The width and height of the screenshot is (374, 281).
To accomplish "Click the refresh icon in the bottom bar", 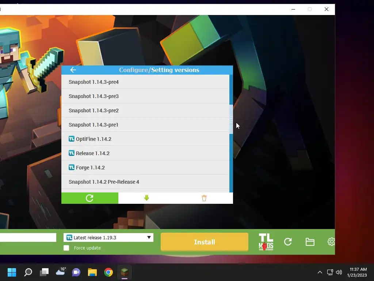I will tap(288, 242).
